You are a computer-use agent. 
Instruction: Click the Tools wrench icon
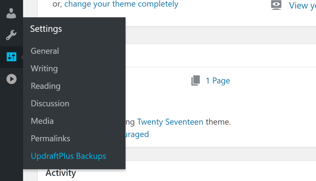click(11, 35)
